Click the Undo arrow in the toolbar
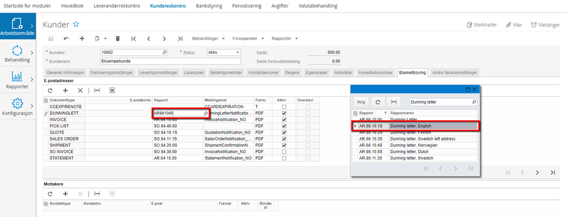Screen dimensions: 567x217 [66, 39]
